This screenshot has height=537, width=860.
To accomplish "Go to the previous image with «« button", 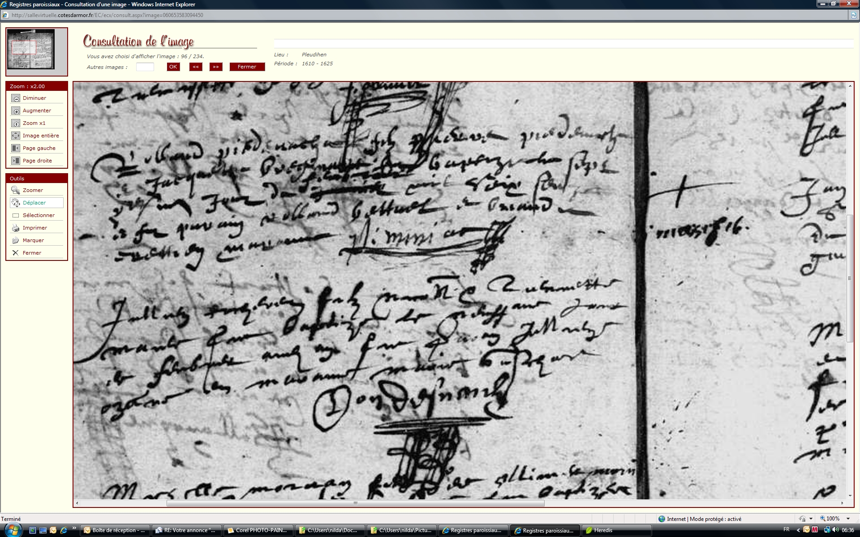I will pyautogui.click(x=196, y=67).
